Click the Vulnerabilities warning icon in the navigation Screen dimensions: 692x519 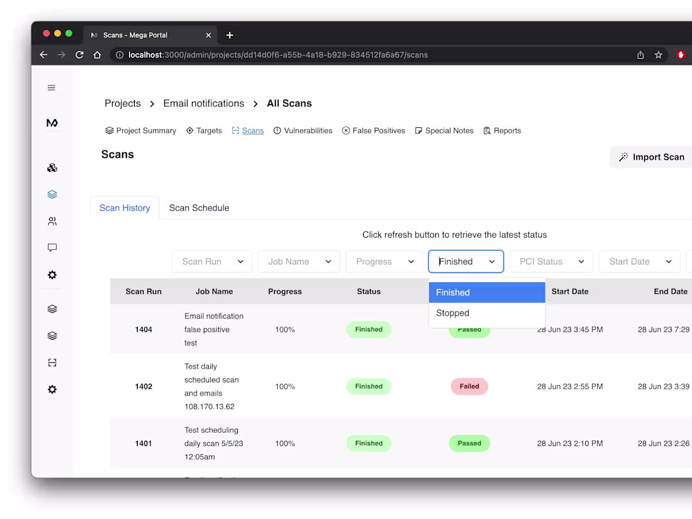click(x=276, y=130)
